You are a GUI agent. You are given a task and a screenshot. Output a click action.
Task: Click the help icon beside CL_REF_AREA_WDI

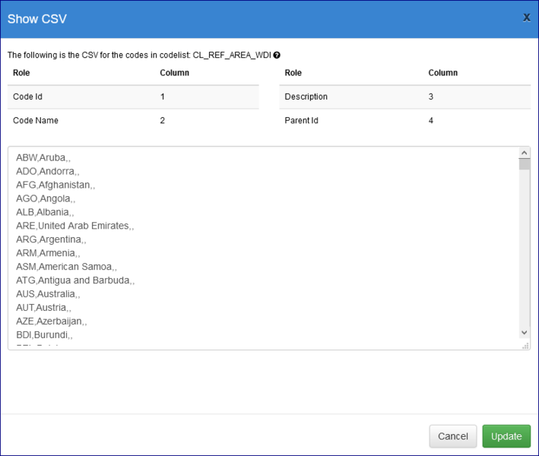pyautogui.click(x=277, y=55)
